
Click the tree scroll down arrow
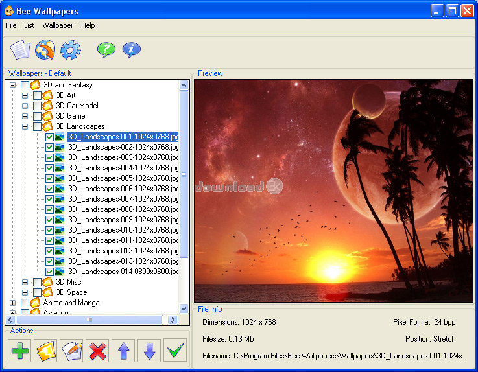coord(184,308)
